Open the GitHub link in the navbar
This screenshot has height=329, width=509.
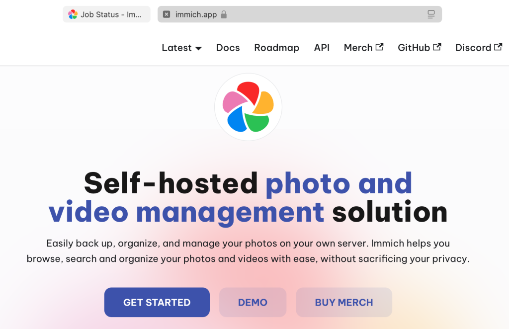tap(414, 48)
